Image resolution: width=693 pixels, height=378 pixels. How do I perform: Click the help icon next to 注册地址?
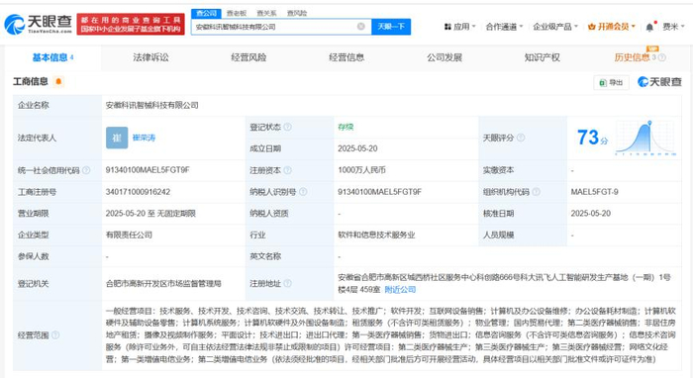pyautogui.click(x=288, y=283)
